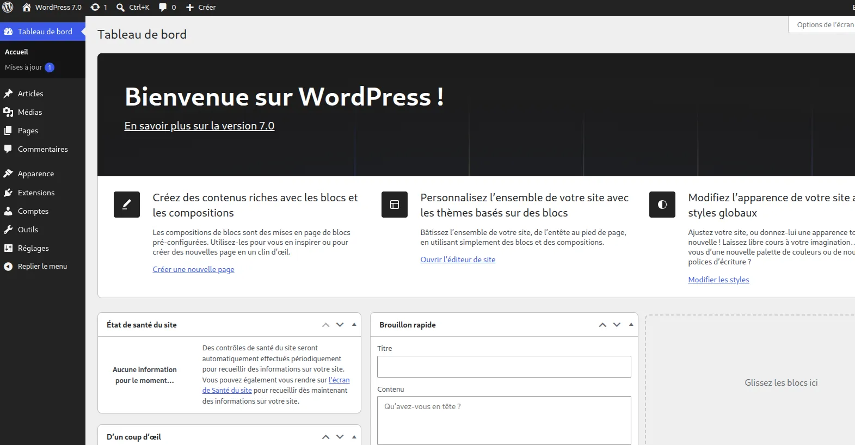Follow the l'écran de Santé du site link
The width and height of the screenshot is (855, 445).
click(276, 385)
